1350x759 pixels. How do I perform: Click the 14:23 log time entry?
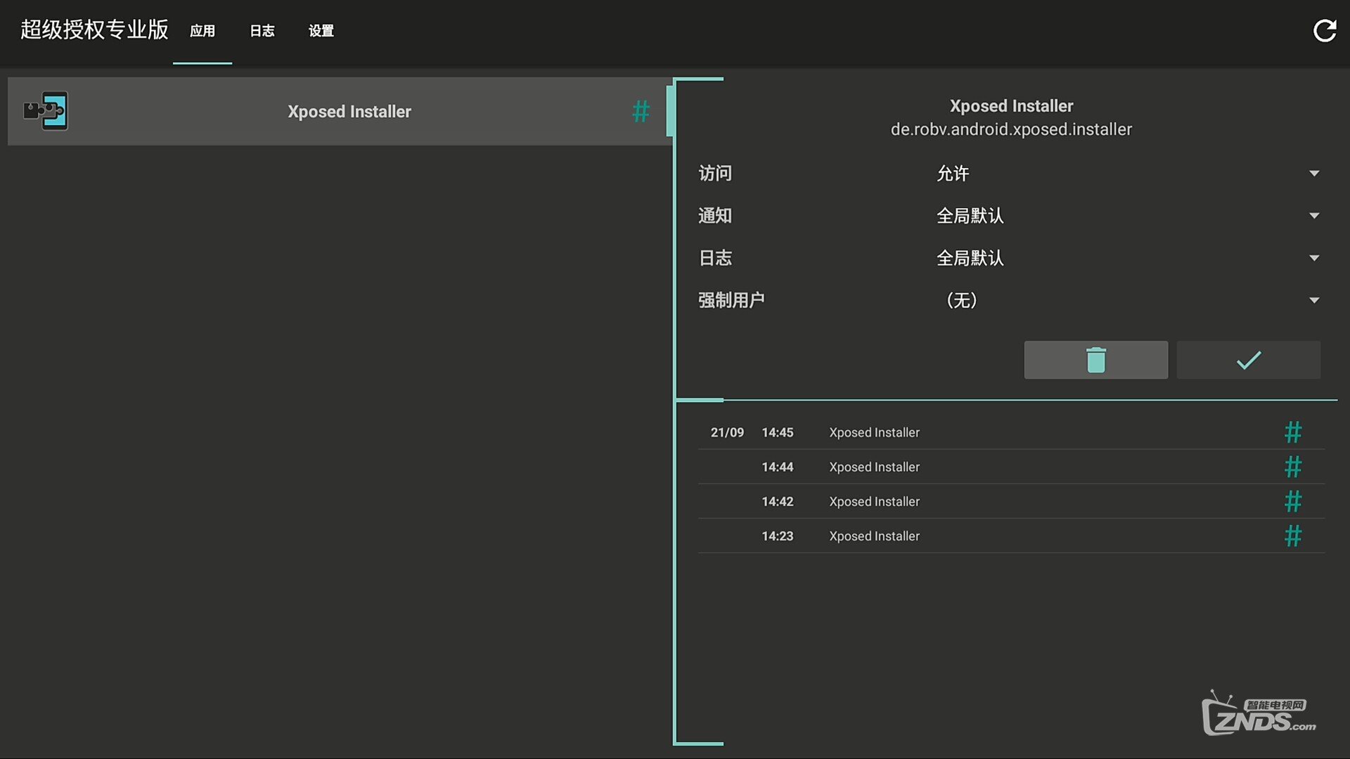777,536
